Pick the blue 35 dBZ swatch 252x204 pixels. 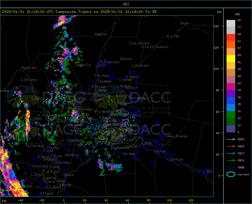point(231,101)
